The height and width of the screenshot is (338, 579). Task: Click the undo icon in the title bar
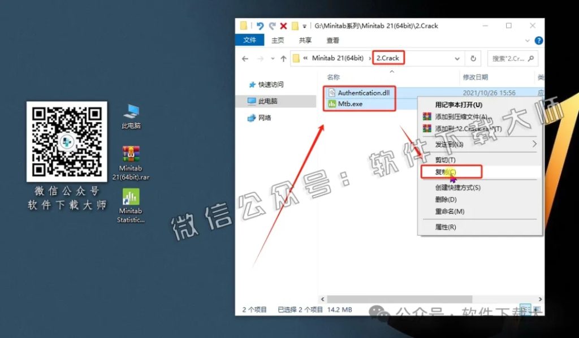(259, 25)
